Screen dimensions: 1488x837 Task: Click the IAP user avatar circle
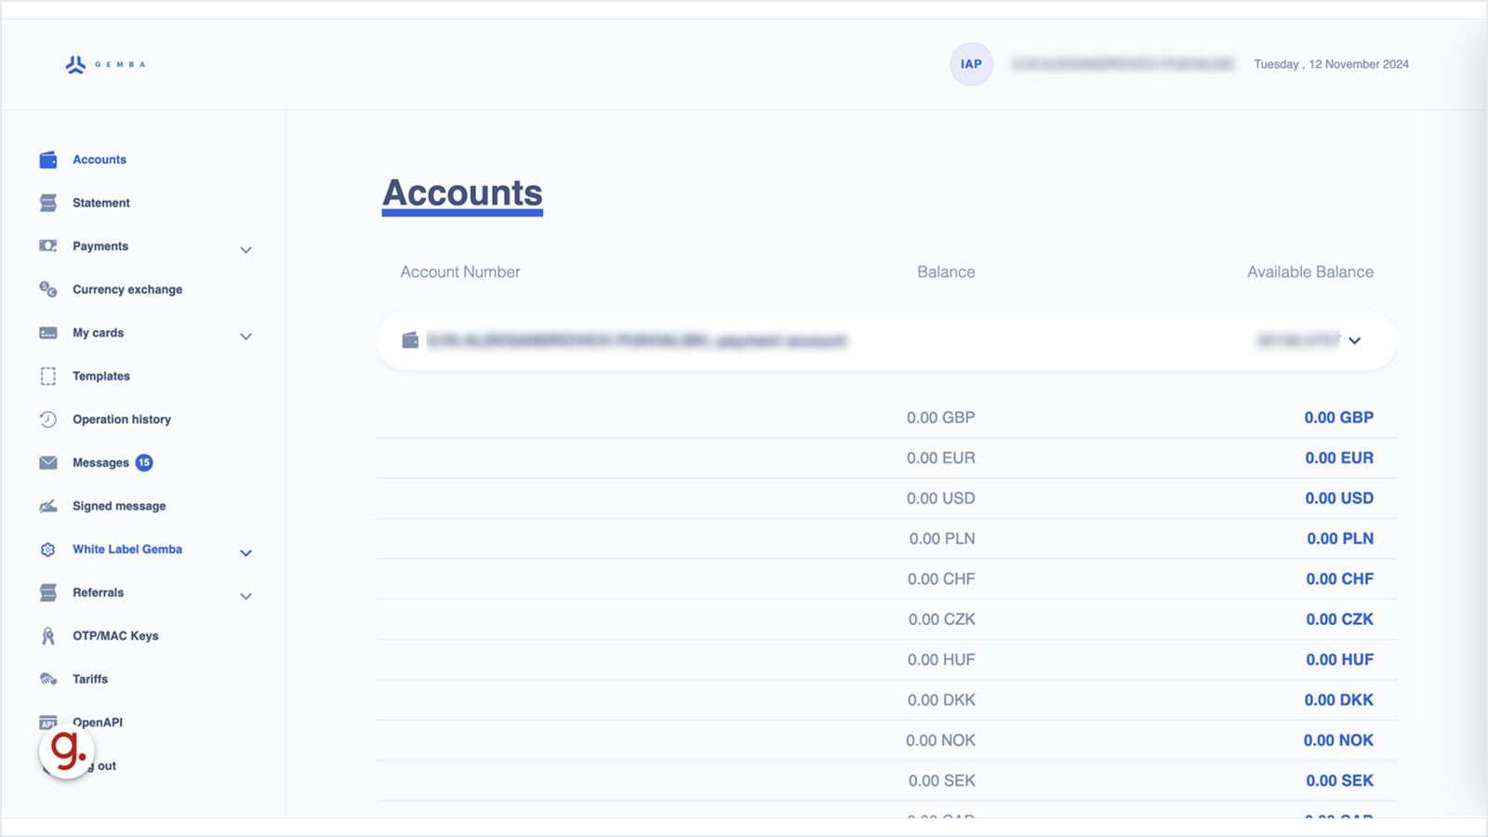(x=971, y=64)
